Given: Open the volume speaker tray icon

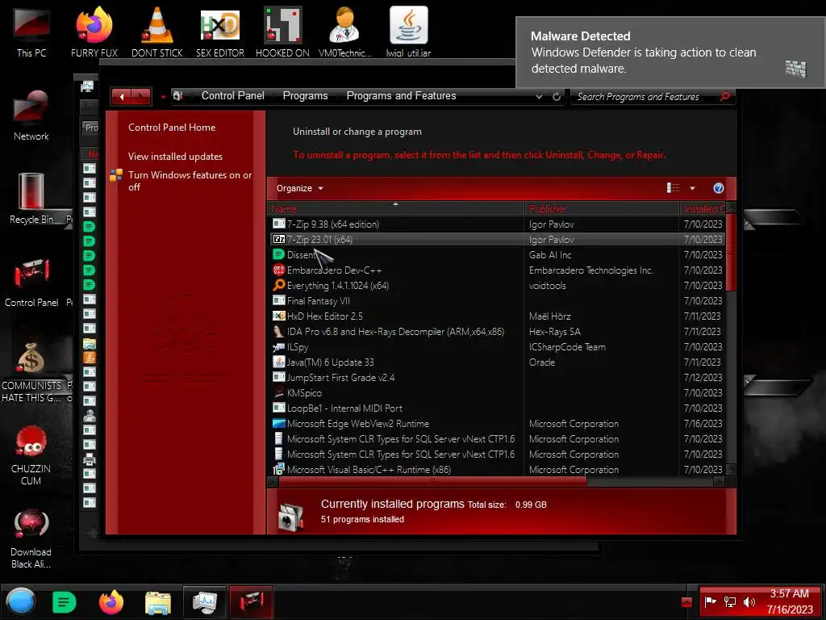Looking at the screenshot, I should tap(749, 602).
